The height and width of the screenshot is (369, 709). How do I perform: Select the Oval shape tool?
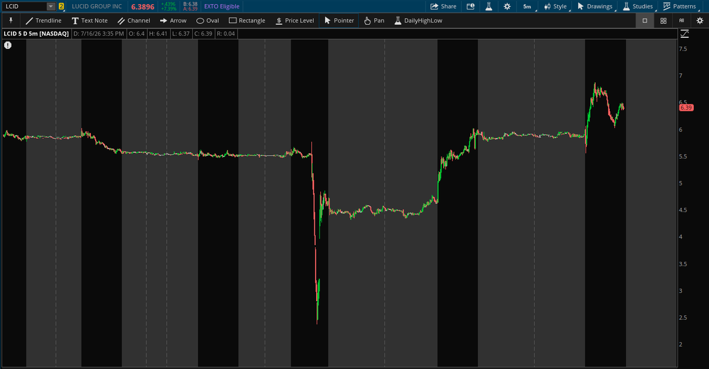[x=207, y=20]
